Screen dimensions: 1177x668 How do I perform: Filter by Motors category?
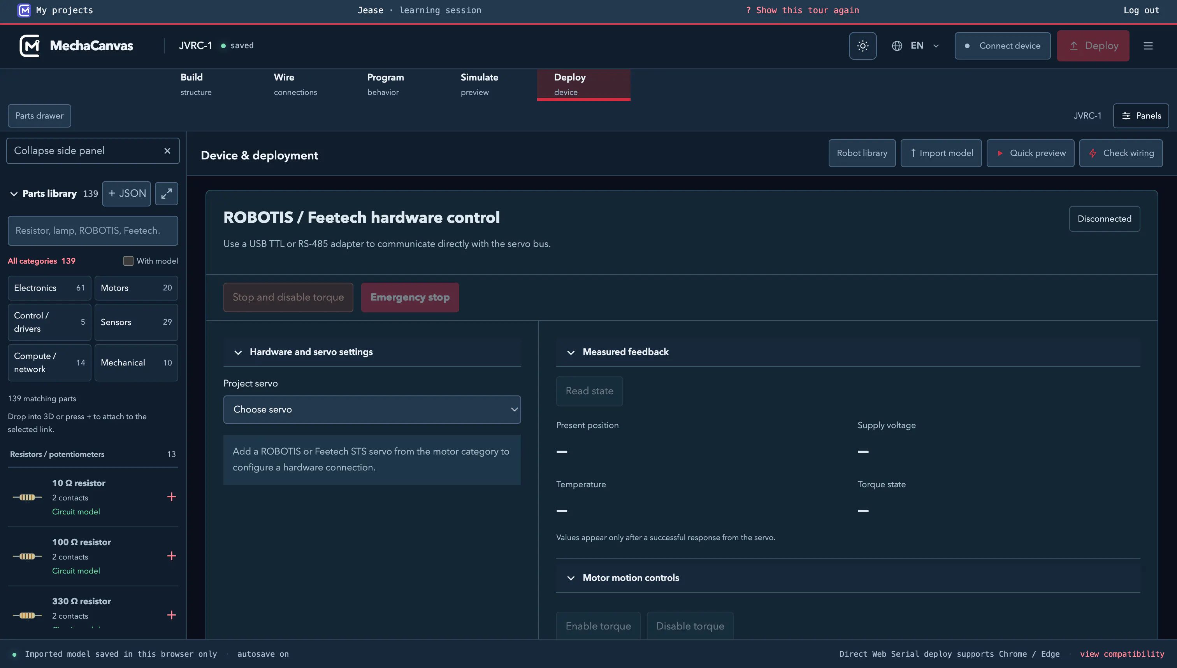pyautogui.click(x=136, y=288)
